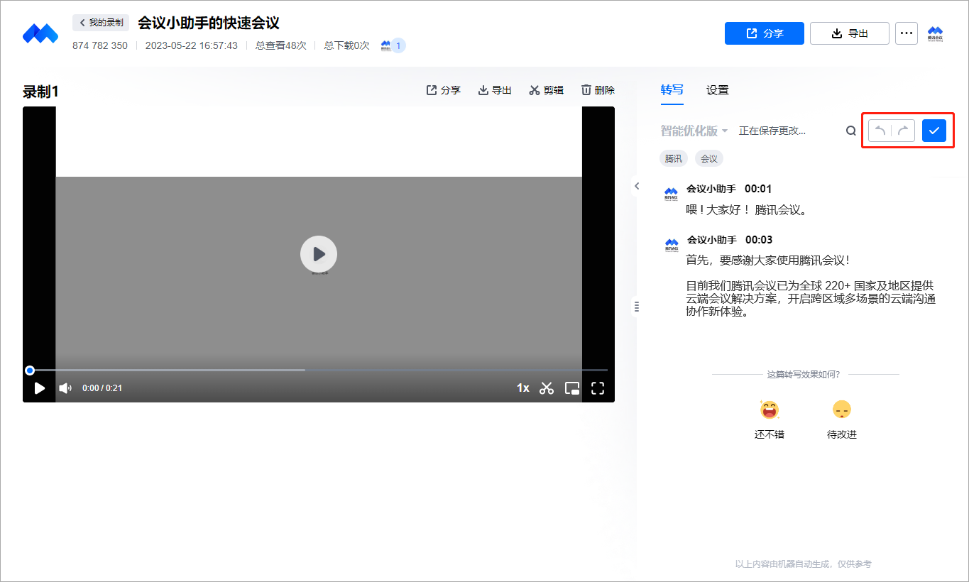Share recording via 分享 above the video
Viewport: 969px width, 582px height.
click(x=444, y=90)
